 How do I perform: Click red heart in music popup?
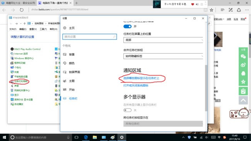pyautogui.click(x=193, y=4)
